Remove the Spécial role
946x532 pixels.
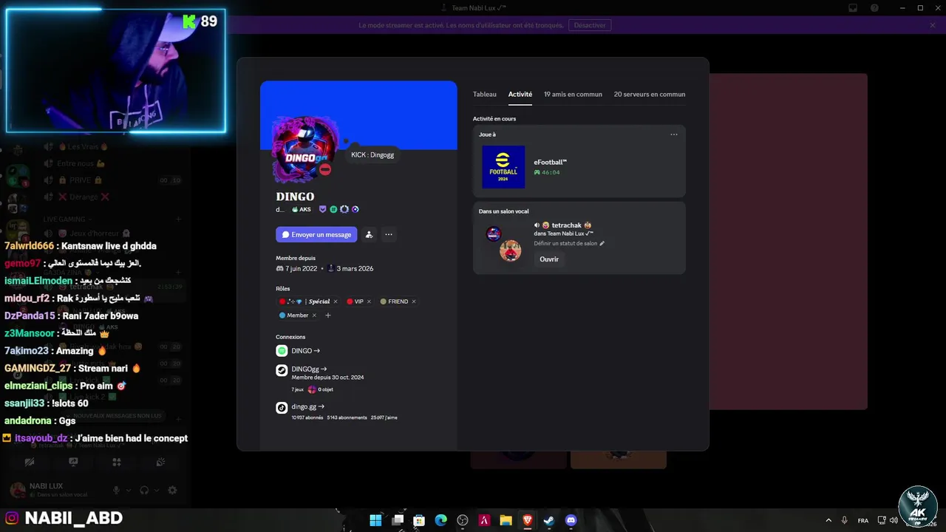pos(336,301)
